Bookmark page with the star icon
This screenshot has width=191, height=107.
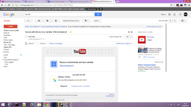point(174,5)
